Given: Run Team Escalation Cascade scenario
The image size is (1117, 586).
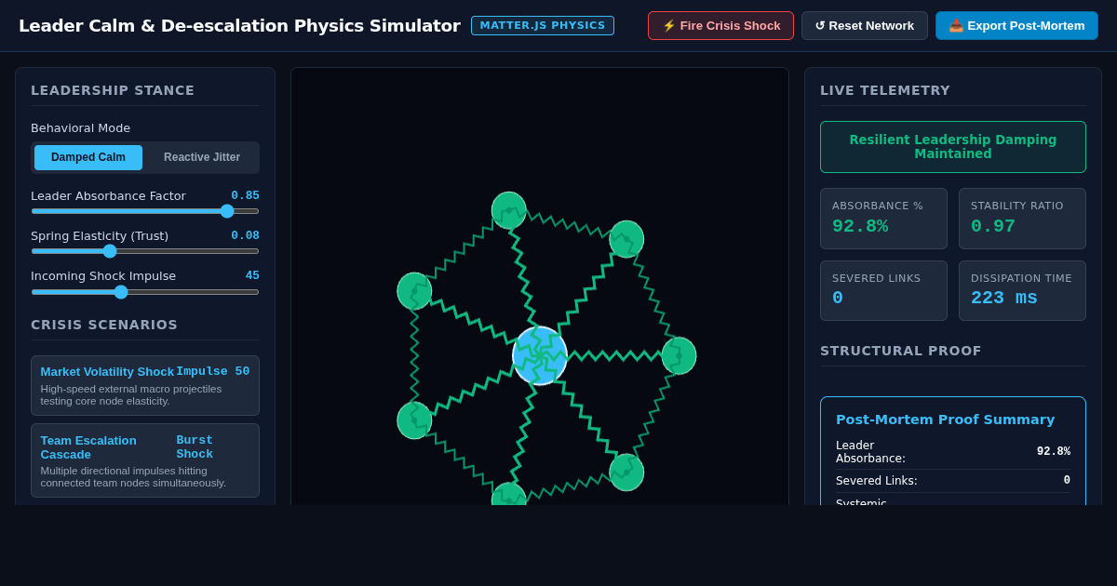Looking at the screenshot, I should 145,460.
